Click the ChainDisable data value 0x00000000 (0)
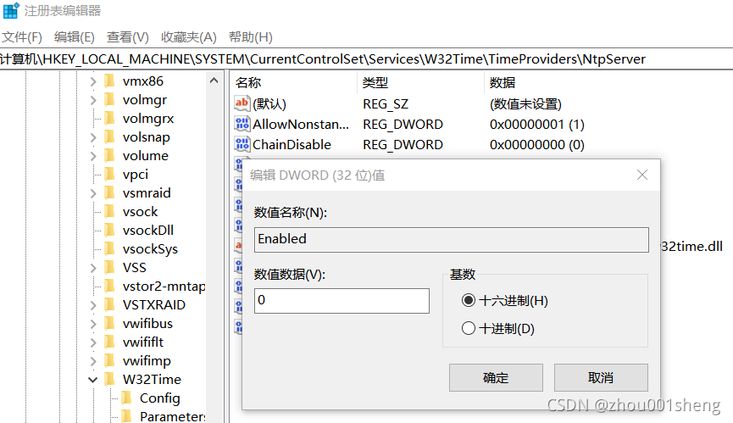 [x=537, y=144]
